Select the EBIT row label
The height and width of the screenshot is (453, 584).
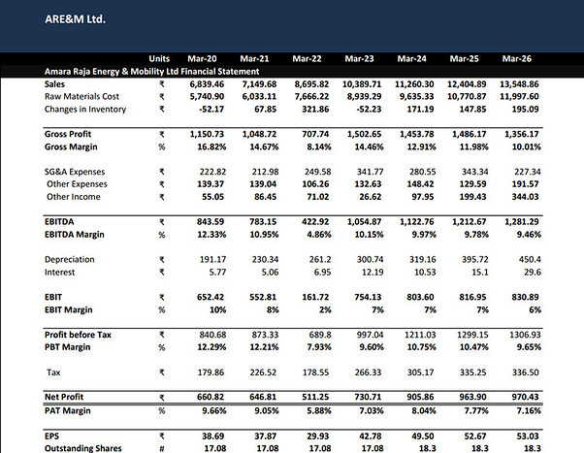pyautogui.click(x=53, y=297)
